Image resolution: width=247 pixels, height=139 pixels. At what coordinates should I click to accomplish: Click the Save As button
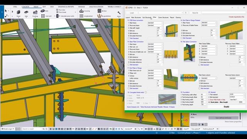pyautogui.click(x=195, y=13)
